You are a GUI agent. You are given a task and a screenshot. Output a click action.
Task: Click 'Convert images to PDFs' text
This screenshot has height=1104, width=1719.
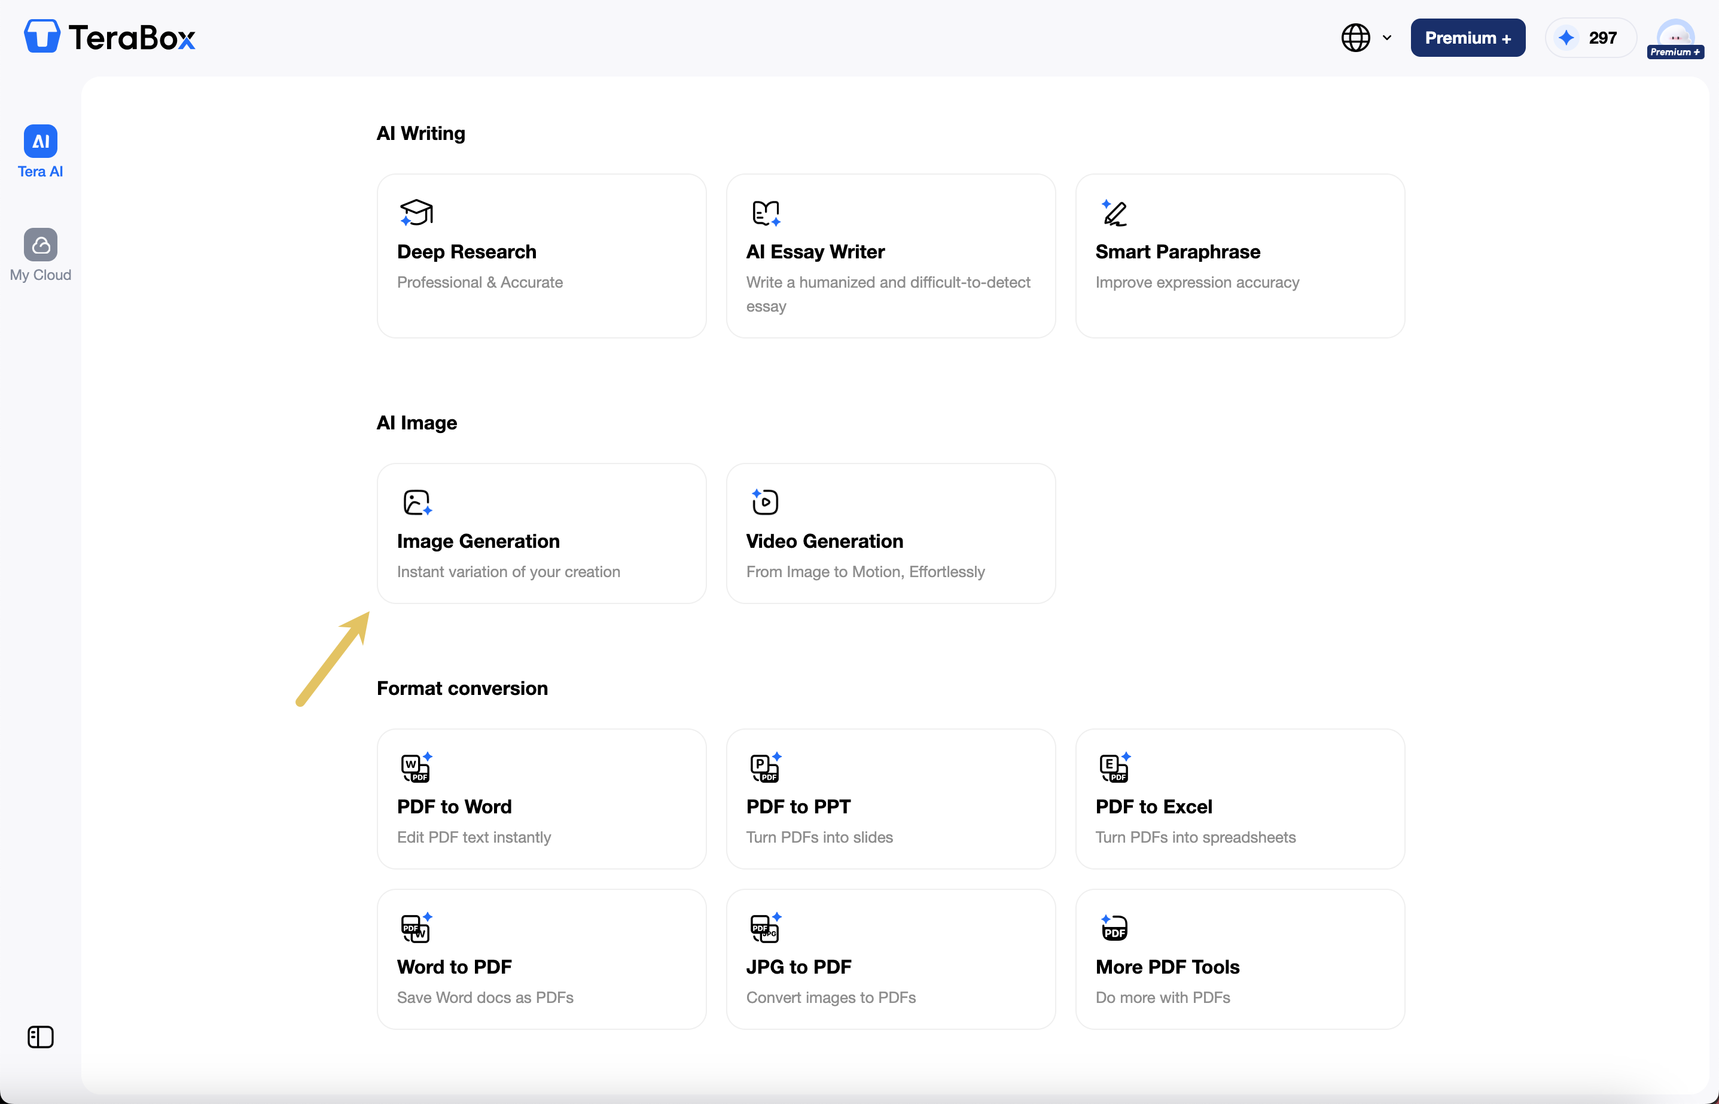pyautogui.click(x=831, y=998)
